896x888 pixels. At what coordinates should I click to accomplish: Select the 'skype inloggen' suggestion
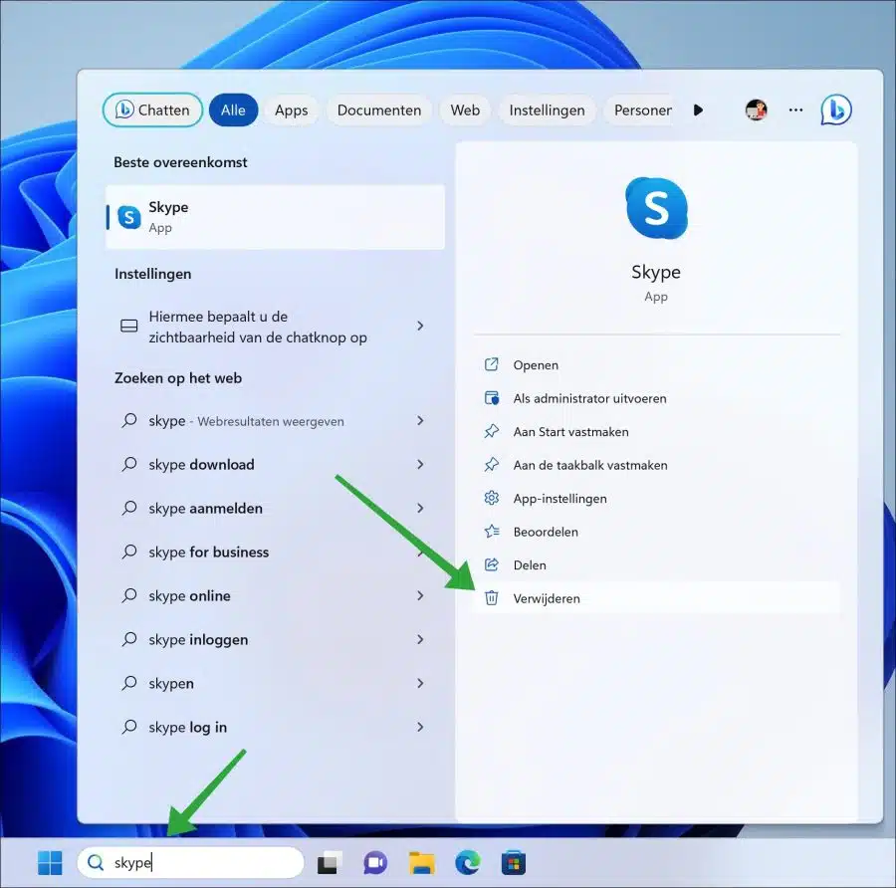[x=275, y=639]
